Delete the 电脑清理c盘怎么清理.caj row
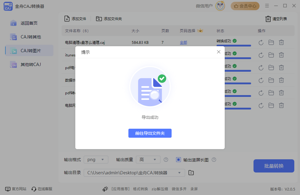 pos(281,42)
